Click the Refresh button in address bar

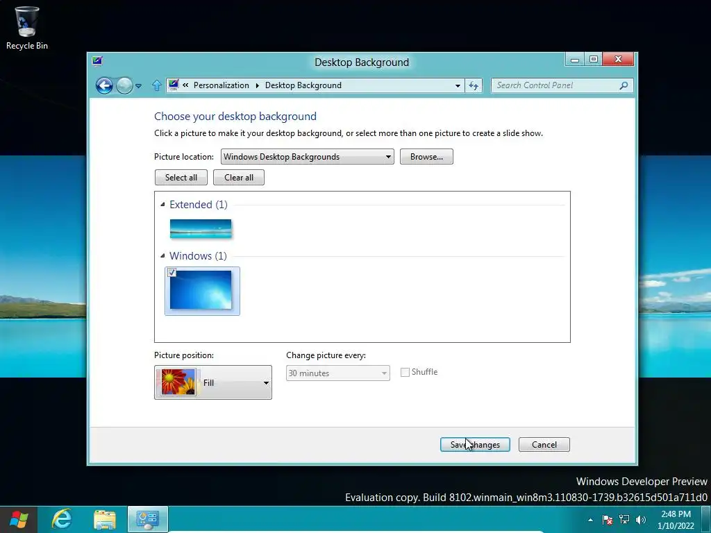(x=474, y=85)
